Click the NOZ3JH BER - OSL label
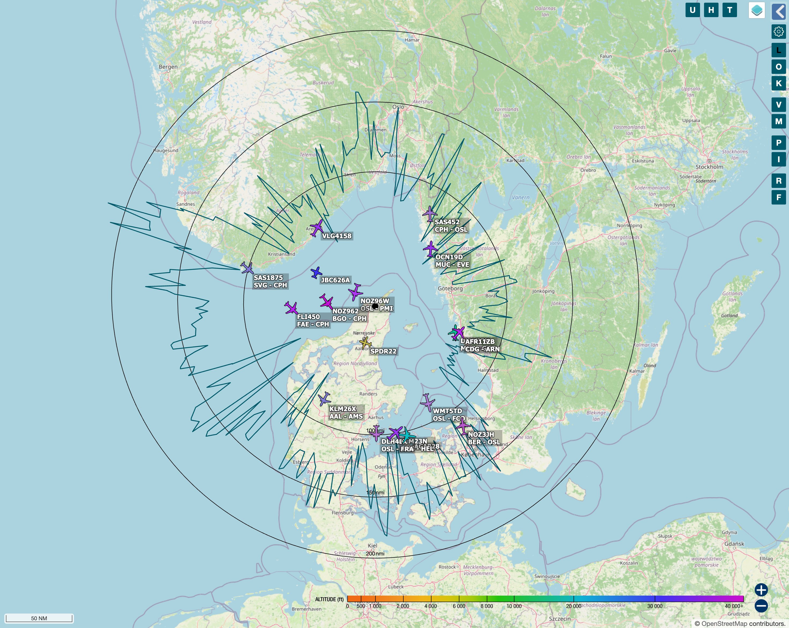 click(484, 438)
